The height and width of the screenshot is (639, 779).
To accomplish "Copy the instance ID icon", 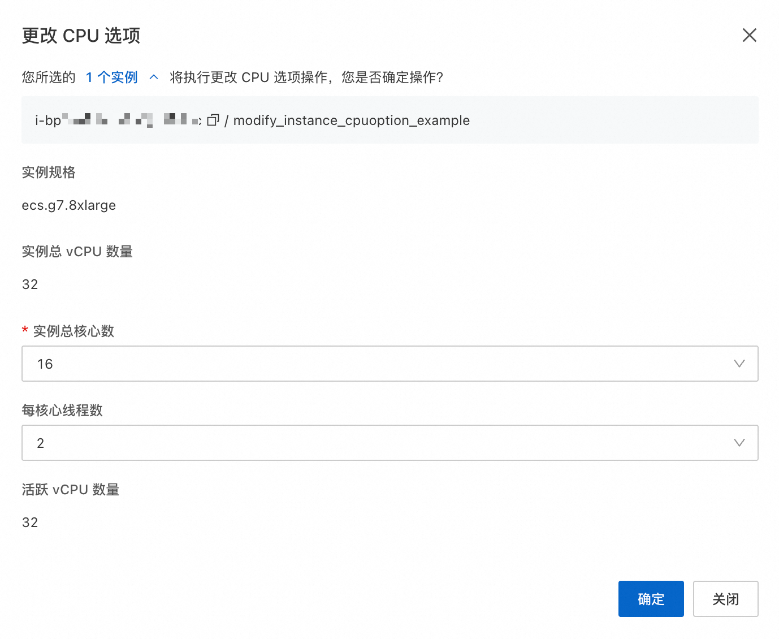I will (x=213, y=120).
